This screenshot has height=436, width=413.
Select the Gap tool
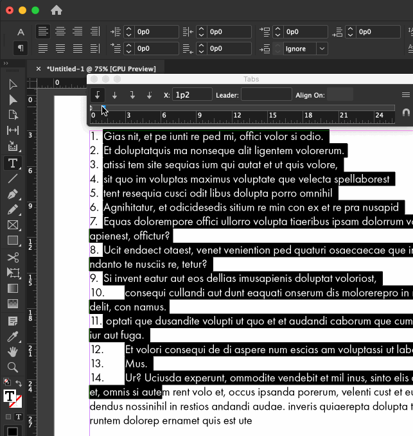click(13, 130)
